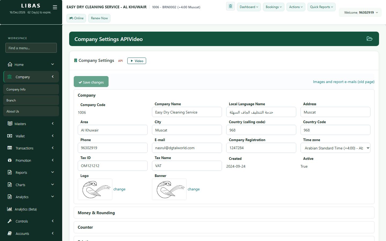This screenshot has height=241, width=386.
Task: Open the Quick Reports dropdown
Action: 321,7
